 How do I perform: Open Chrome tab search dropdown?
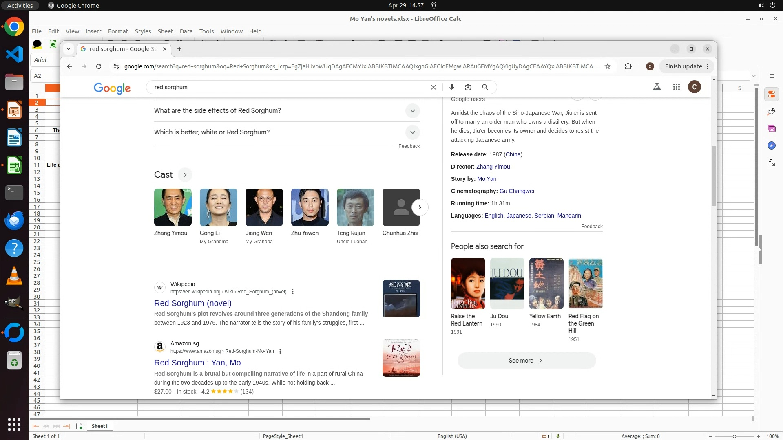69,49
